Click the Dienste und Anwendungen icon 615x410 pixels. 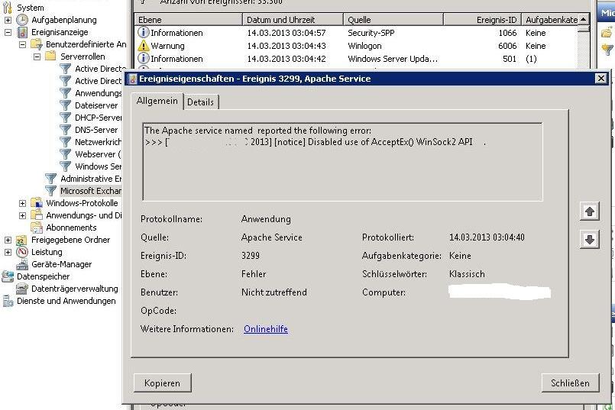8,301
